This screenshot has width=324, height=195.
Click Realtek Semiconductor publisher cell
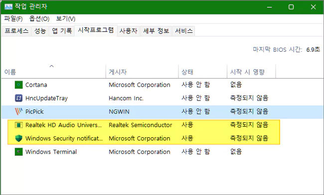coord(140,125)
